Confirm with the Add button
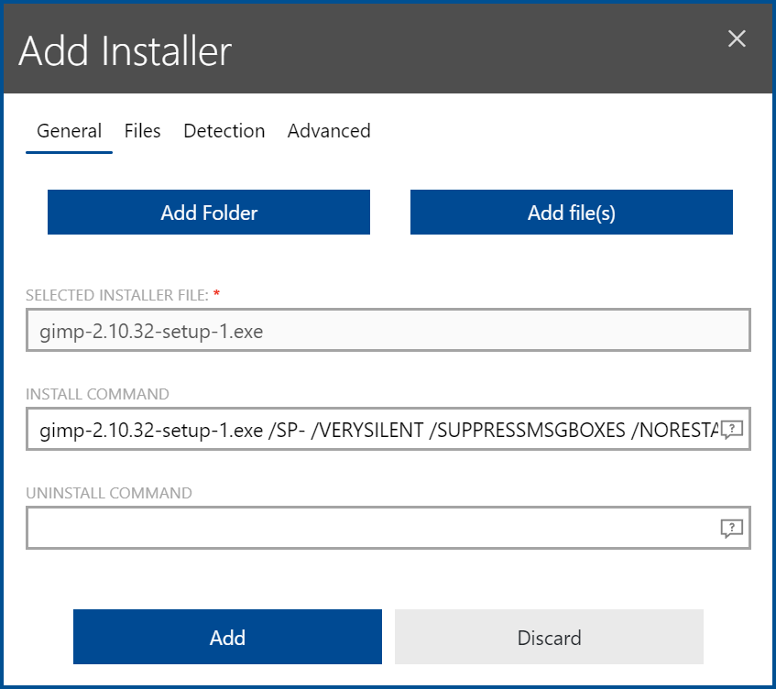 (227, 637)
